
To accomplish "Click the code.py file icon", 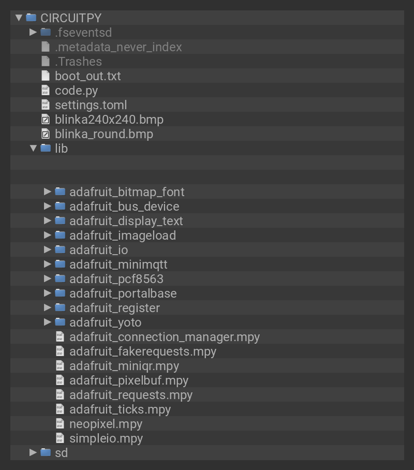I will tap(46, 90).
